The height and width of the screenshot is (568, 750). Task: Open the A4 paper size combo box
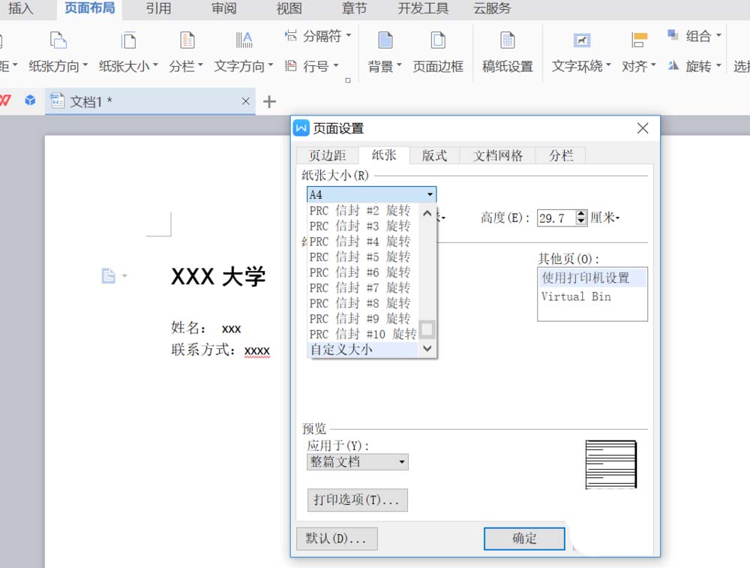point(371,194)
